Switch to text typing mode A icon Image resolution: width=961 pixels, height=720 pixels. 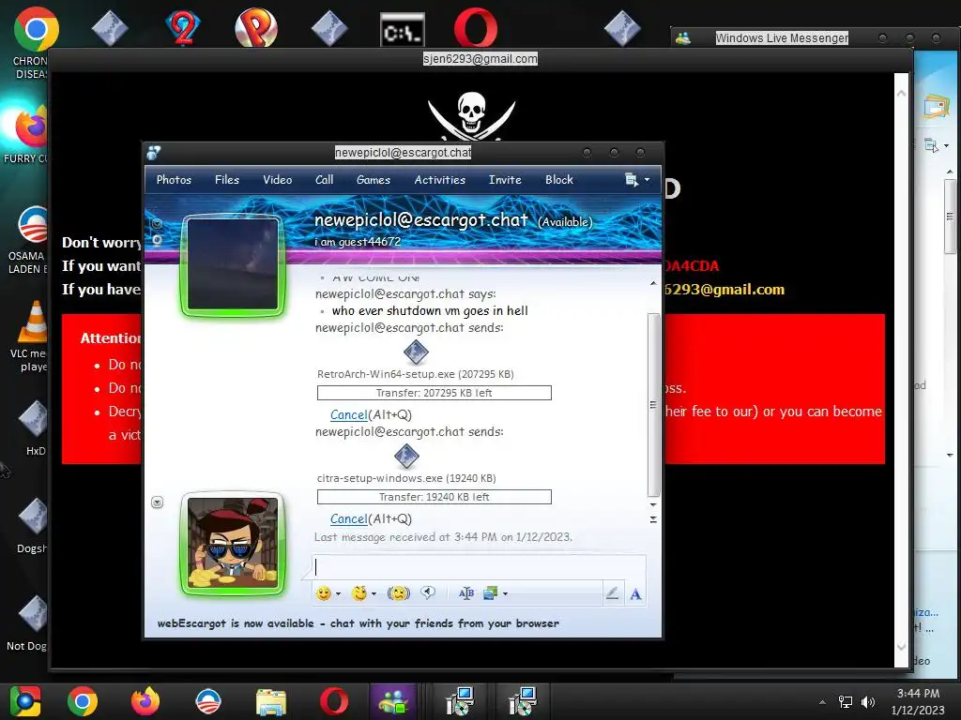click(635, 593)
